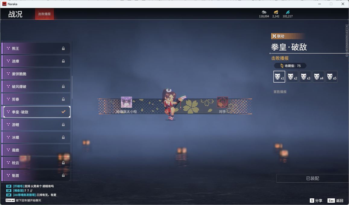The width and height of the screenshot is (349, 205).
Task: Click the 拳皇·破敌 heading on right panel
Action: 289,47
